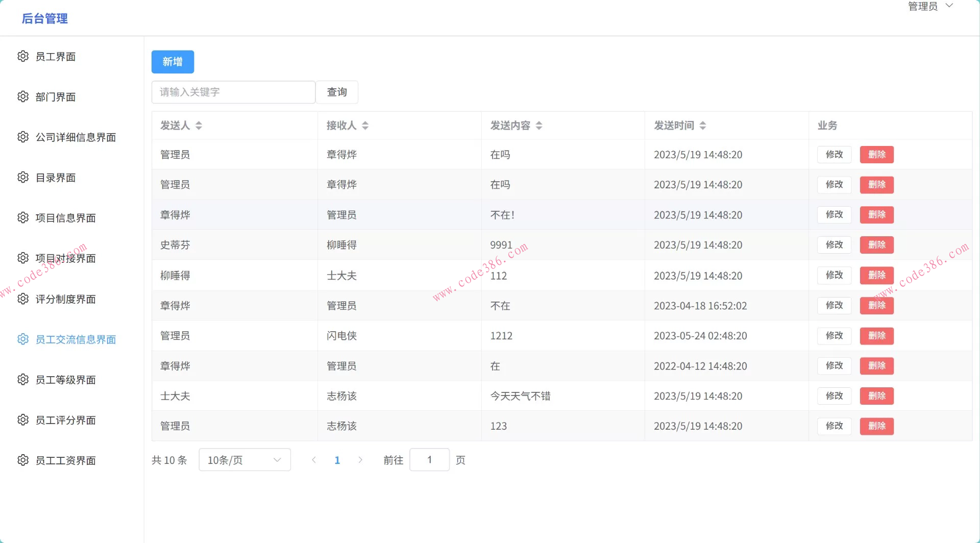Click the 请输入关键字 search field
The width and height of the screenshot is (980, 543).
click(233, 92)
